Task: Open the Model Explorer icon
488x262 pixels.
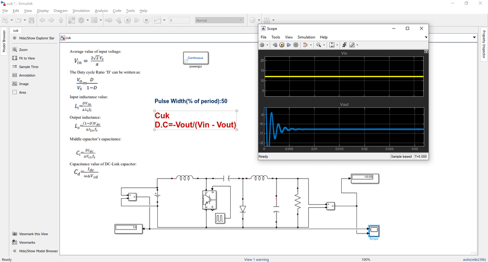Action: pyautogui.click(x=94, y=20)
